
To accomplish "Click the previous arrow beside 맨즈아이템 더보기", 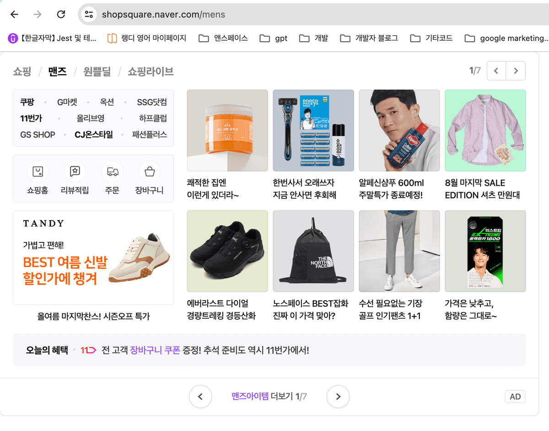I will tap(200, 397).
